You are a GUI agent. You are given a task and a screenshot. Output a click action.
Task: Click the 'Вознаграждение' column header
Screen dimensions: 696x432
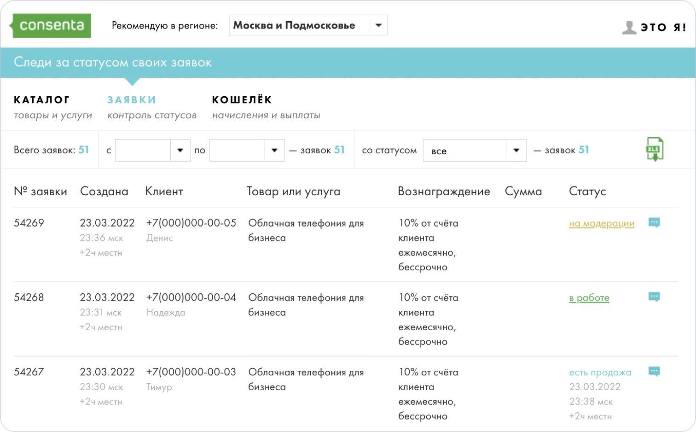[444, 192]
